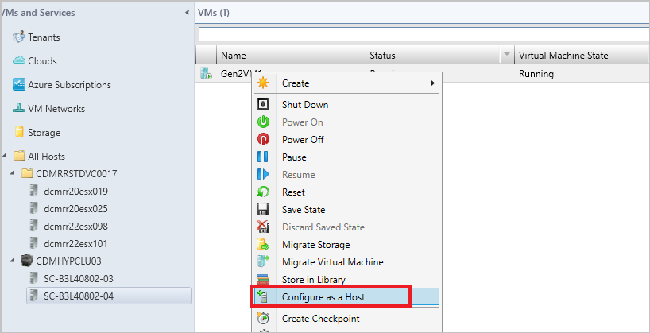The image size is (650, 333).
Task: Click the SC-B3L40802-03 server icon
Action: pos(34,278)
